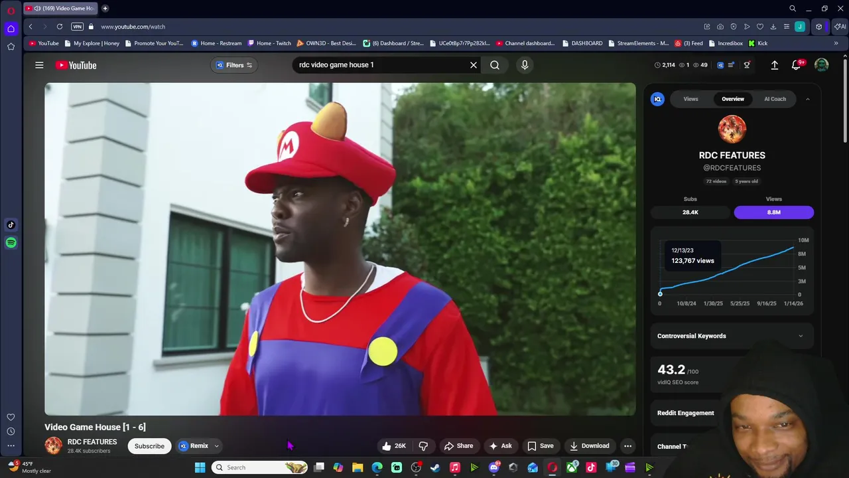Switch to the Overview tab in vidIQ panel
This screenshot has height=478, width=849.
tap(733, 99)
